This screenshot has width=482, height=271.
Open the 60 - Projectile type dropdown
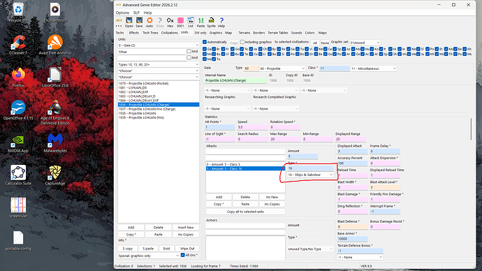(282, 68)
